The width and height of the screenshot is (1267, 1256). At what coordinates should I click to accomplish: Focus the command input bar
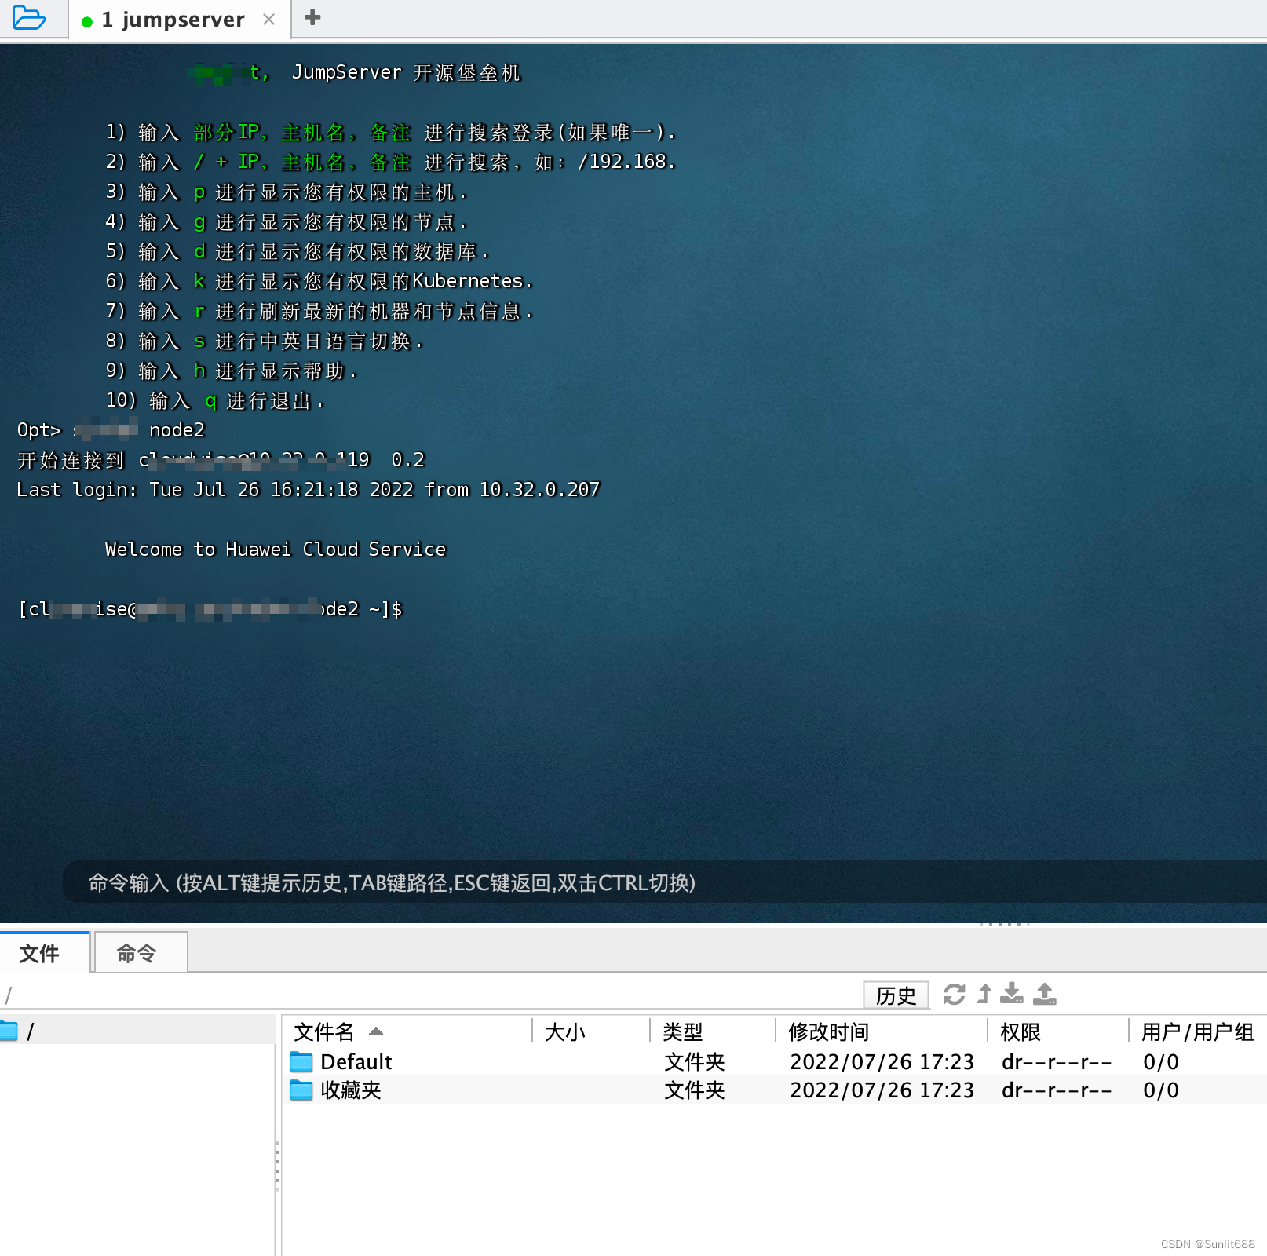664,882
